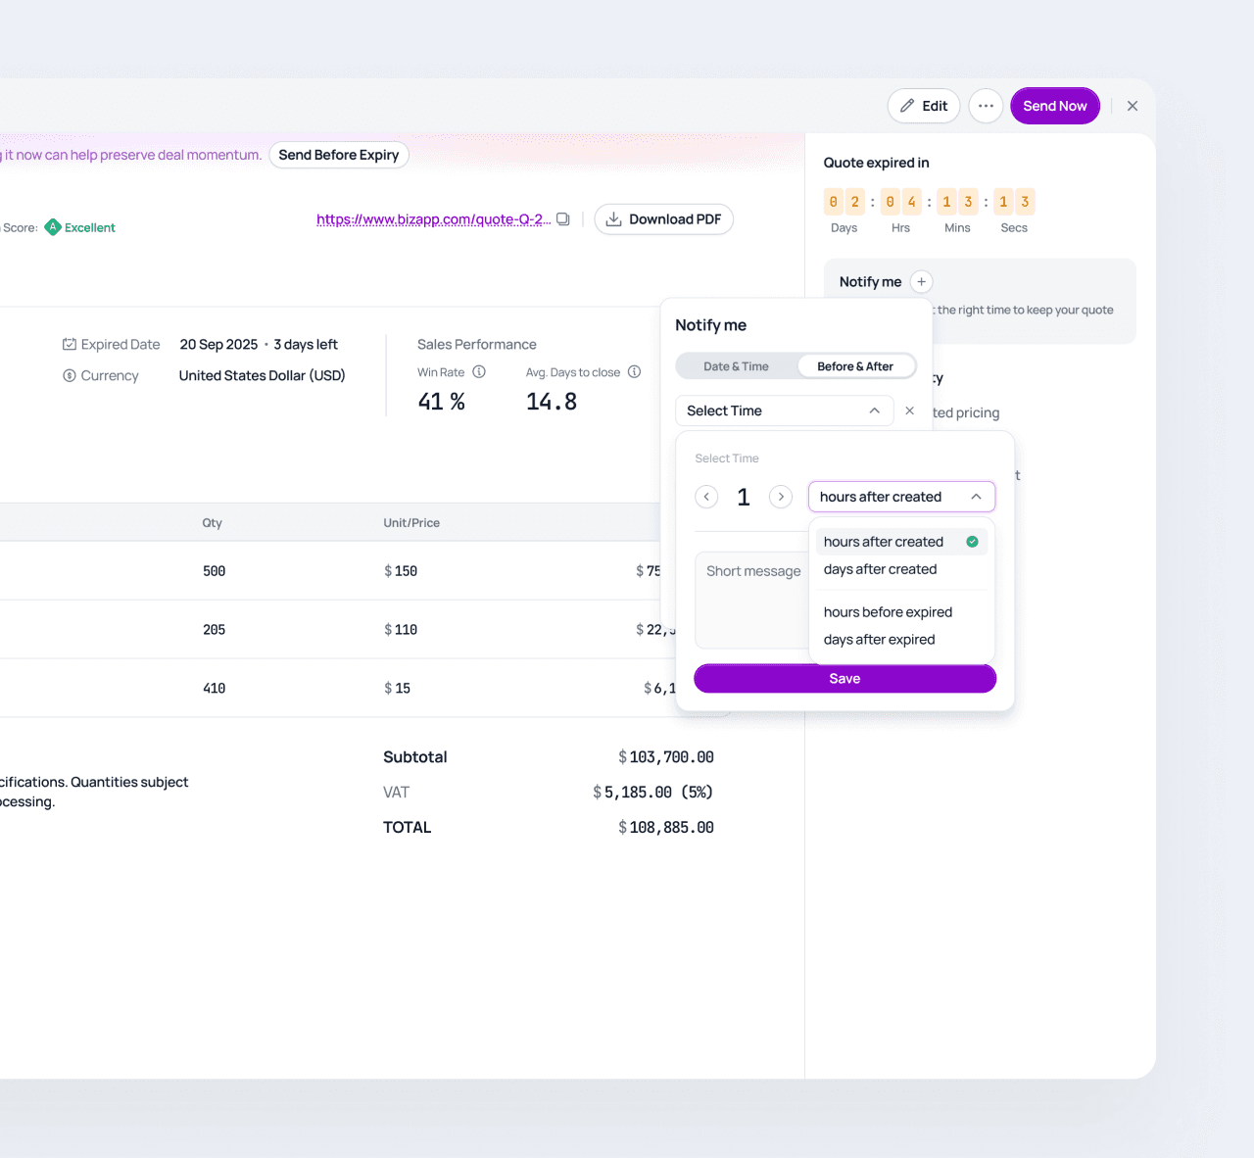Increase the time value with right arrow

[x=781, y=497]
